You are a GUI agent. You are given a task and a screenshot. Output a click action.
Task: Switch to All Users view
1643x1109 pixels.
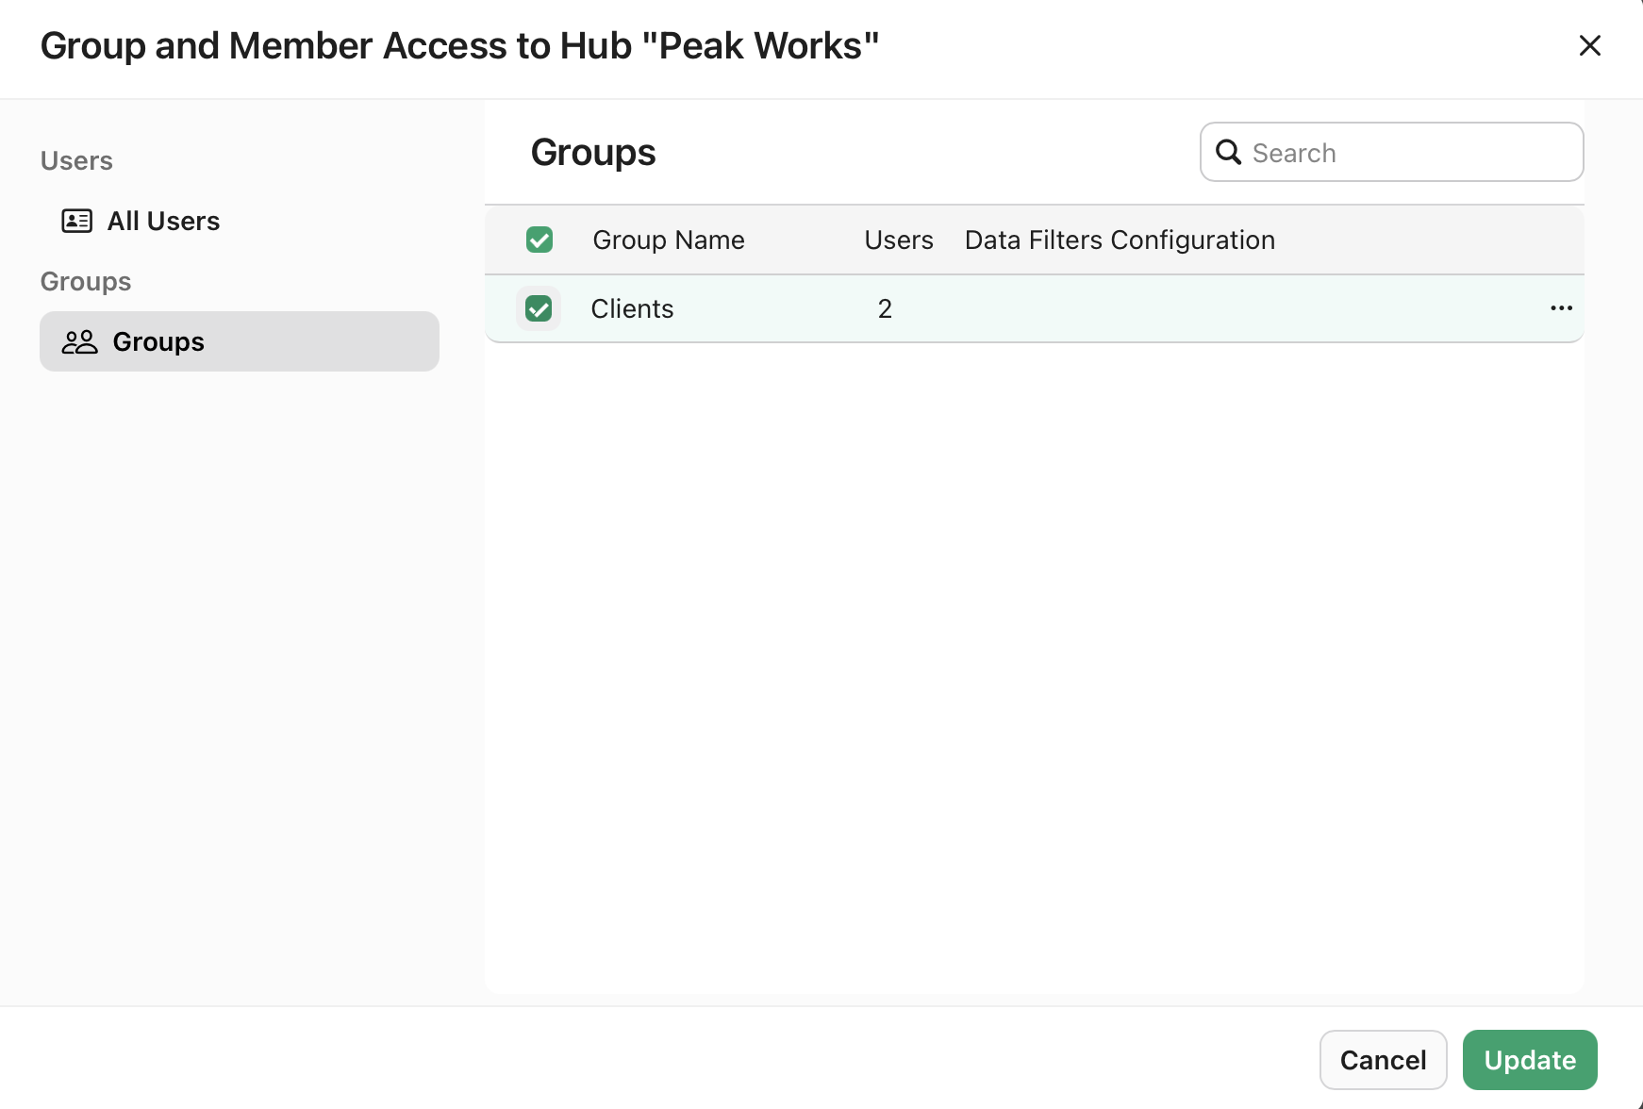point(163,221)
